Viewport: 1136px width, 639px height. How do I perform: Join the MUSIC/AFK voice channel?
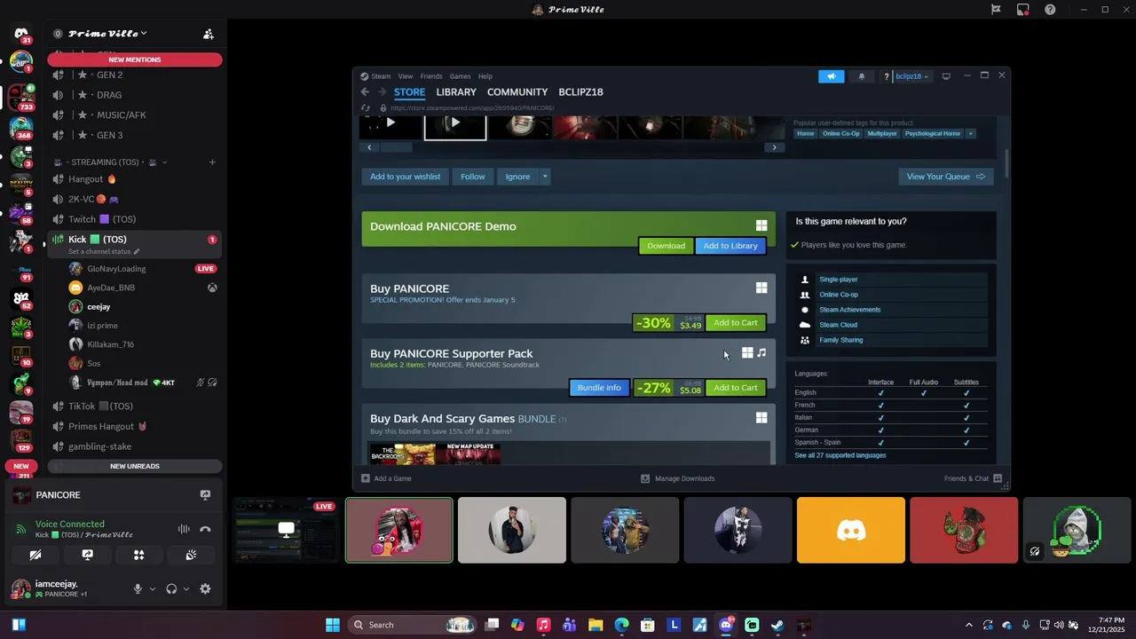coord(133,115)
